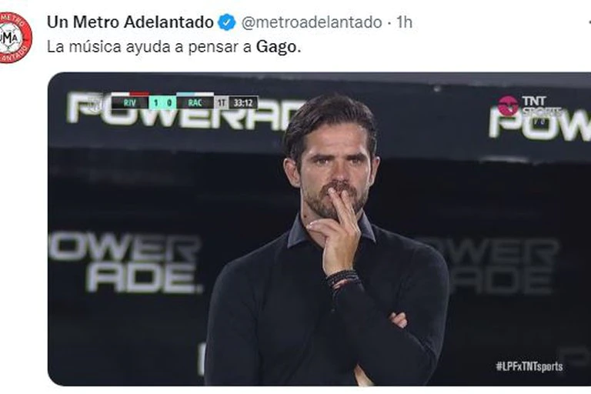This screenshot has height=394, width=591.
Task: Open the Un Metro Adelantado profile avatar
Action: 15,38
